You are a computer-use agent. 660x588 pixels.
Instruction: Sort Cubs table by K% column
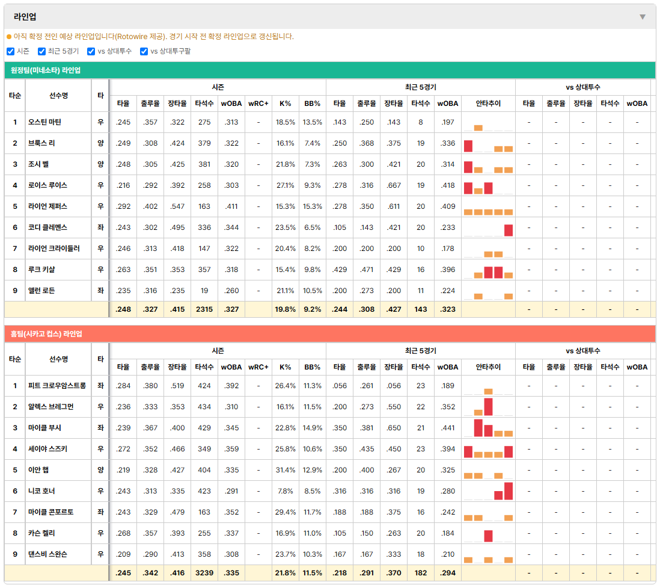285,367
